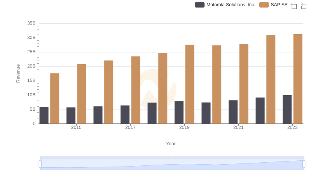Image resolution: width=311 pixels, height=179 pixels.
Task: Click the Year axis title
Action: pyautogui.click(x=171, y=144)
